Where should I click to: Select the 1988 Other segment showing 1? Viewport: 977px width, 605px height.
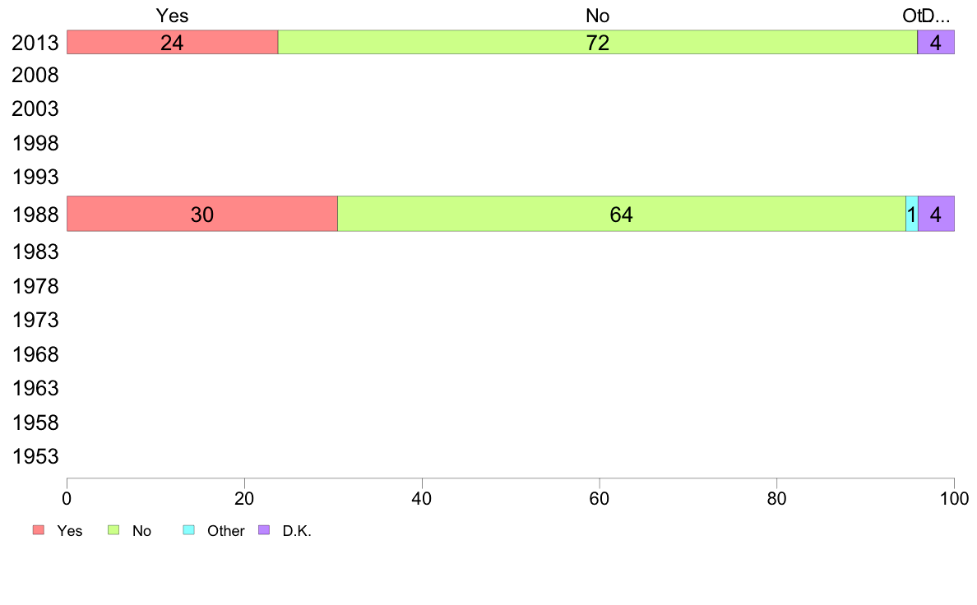(912, 214)
